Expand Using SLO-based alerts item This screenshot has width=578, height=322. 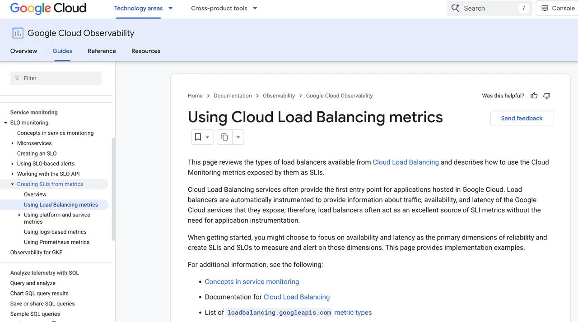[13, 164]
